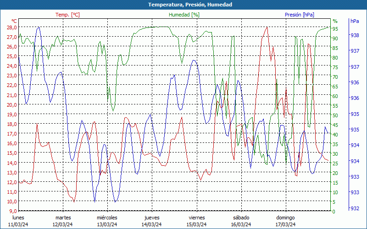Click 40 on the green humidity axis

tap(335, 135)
